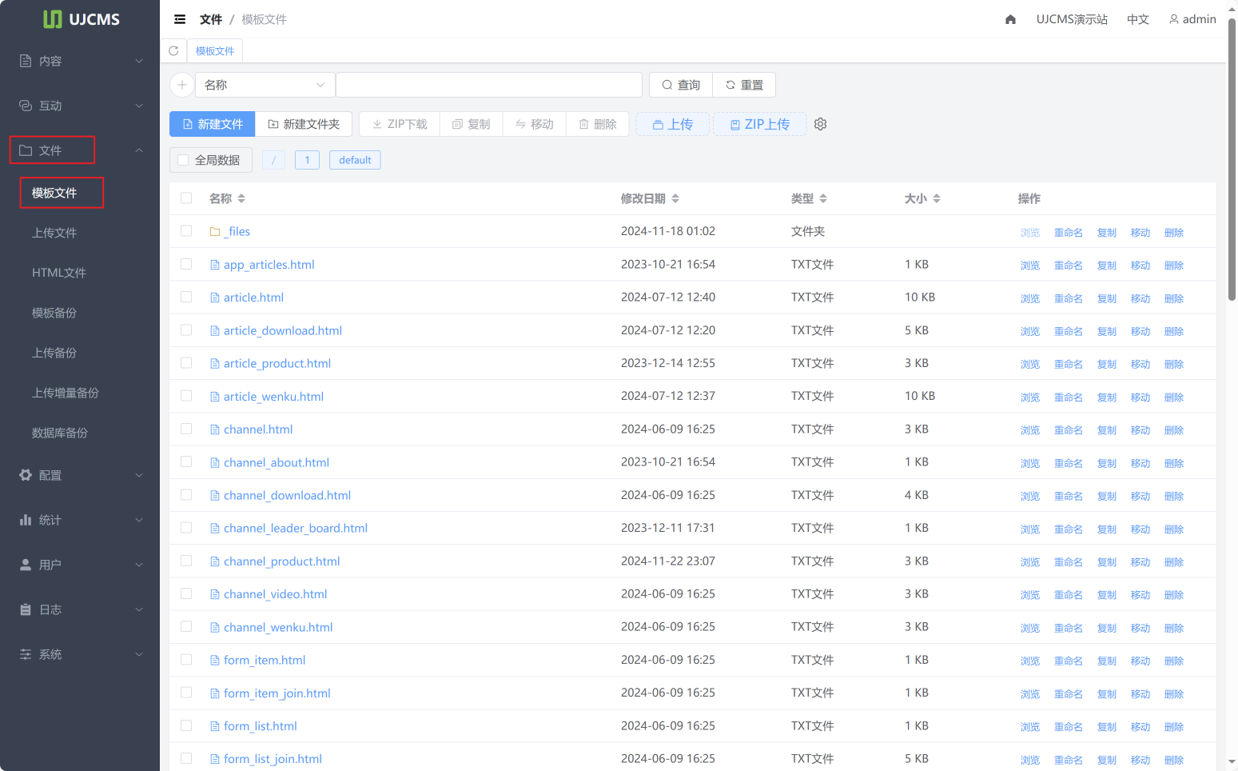The height and width of the screenshot is (771, 1238).
Task: Open HTML文件 in sidebar
Action: tap(59, 273)
